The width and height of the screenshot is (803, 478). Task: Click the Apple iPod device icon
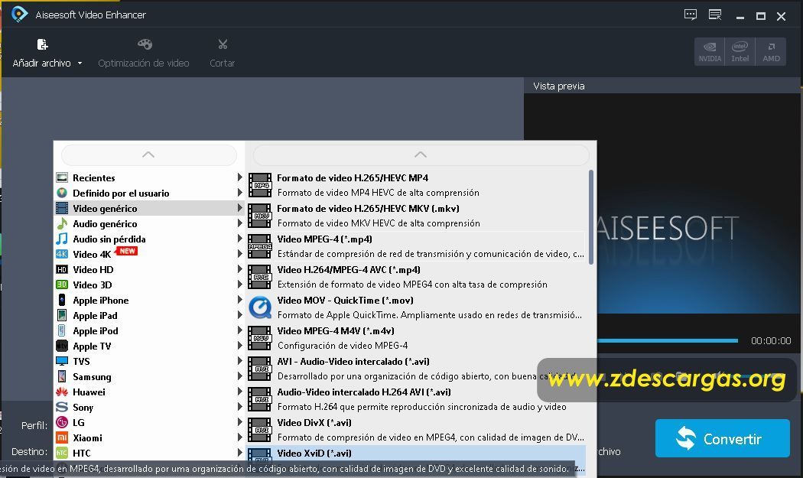[62, 330]
